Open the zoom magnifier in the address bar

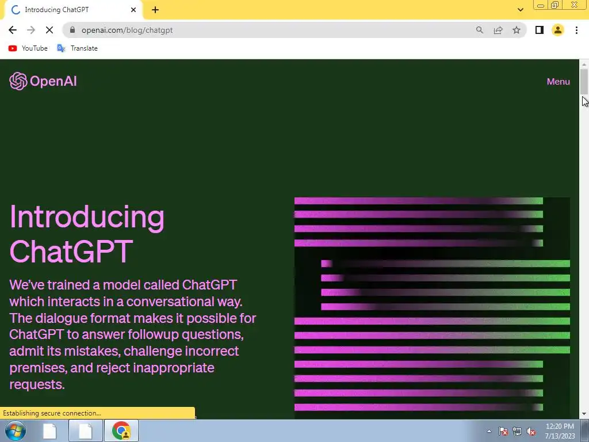coord(479,30)
